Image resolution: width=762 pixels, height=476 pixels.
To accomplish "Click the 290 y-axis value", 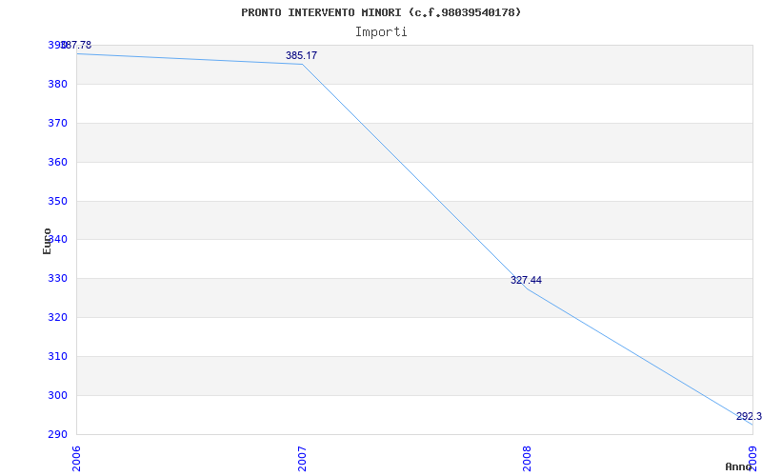I will point(57,434).
